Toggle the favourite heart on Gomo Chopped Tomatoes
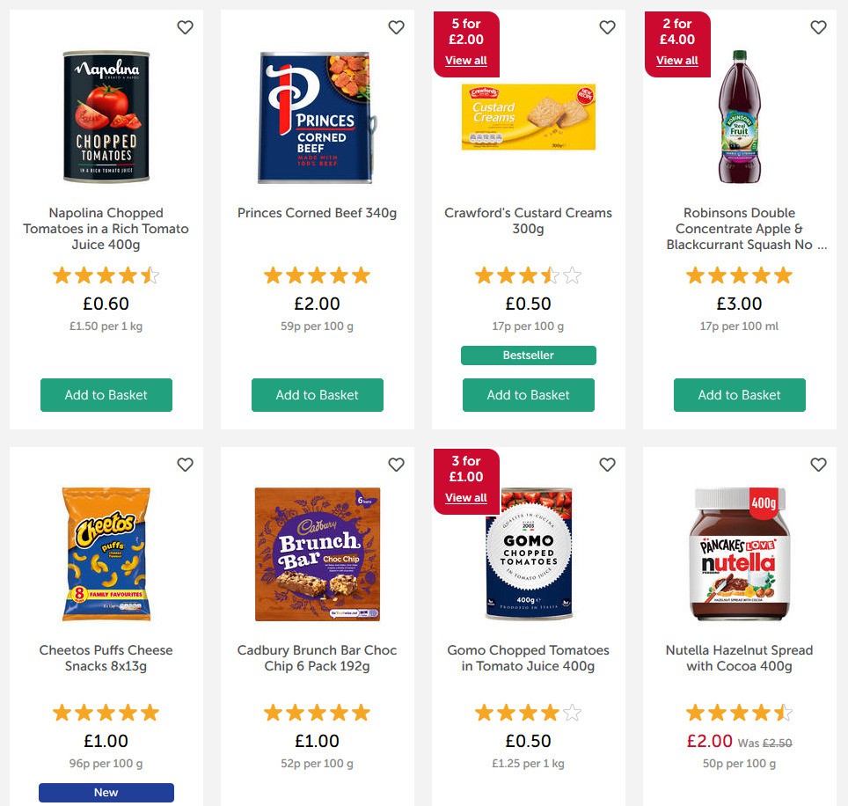 (x=607, y=464)
